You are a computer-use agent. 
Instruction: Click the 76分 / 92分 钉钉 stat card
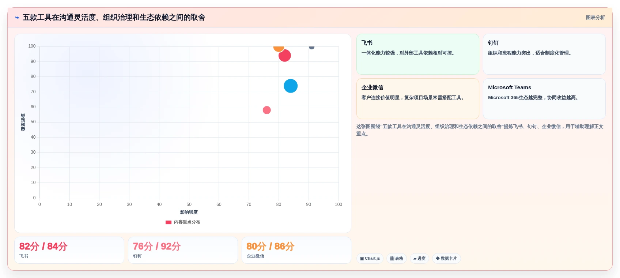pos(183,250)
